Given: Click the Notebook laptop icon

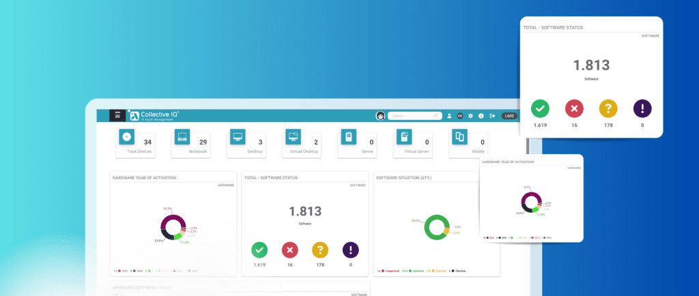Looking at the screenshot, I should [x=182, y=136].
